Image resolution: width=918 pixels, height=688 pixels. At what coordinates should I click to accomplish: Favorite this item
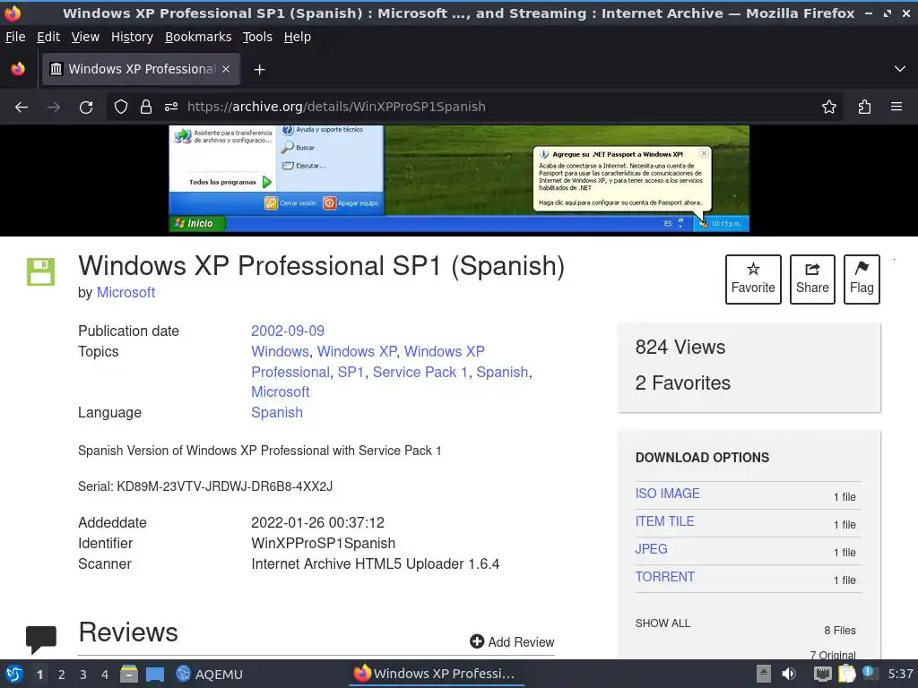(x=753, y=279)
